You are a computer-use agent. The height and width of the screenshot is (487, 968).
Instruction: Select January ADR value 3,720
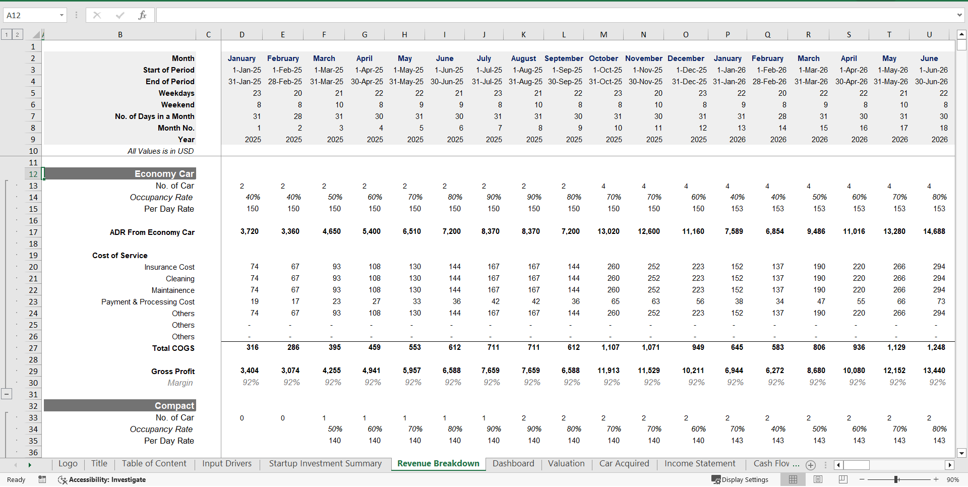(249, 231)
